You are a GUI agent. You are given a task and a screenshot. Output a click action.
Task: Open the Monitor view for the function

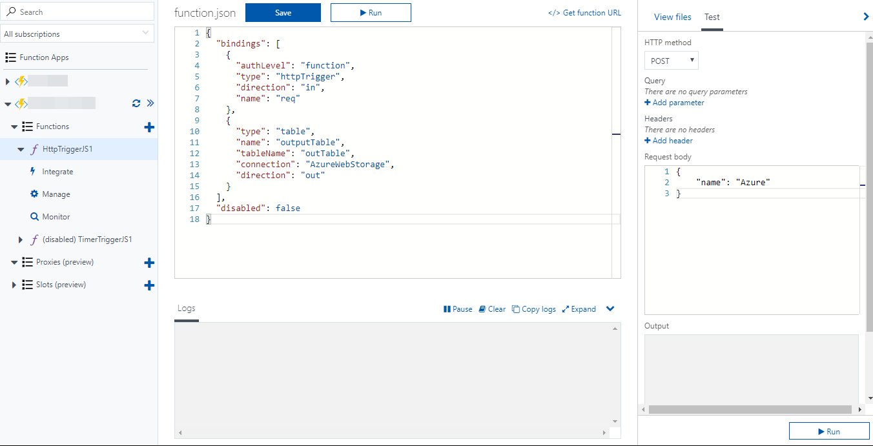(x=57, y=216)
